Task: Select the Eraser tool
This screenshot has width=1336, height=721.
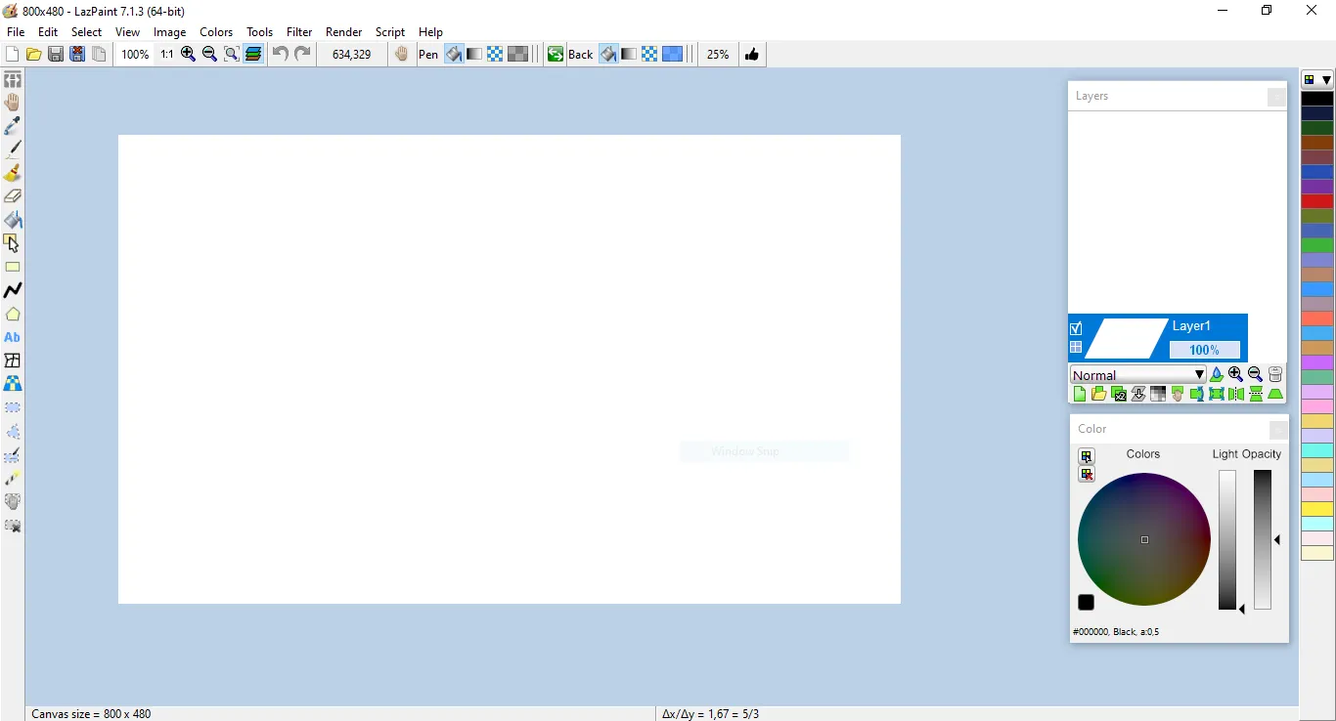Action: 13,196
